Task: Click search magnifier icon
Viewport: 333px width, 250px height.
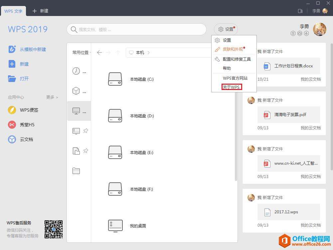Action: coord(74,29)
